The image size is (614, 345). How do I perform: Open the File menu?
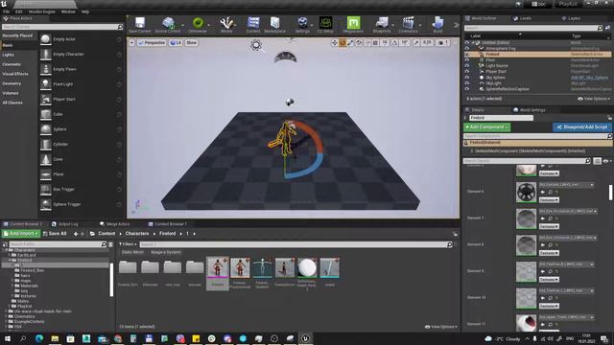tap(7, 11)
